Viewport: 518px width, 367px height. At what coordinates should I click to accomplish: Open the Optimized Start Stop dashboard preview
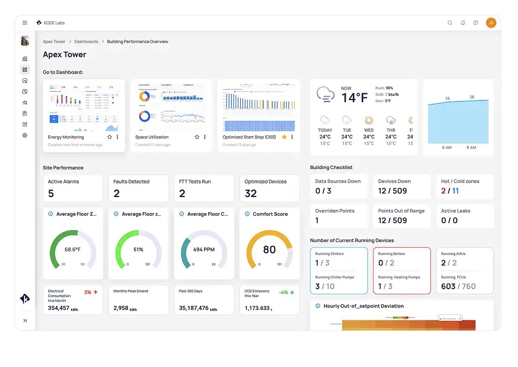pyautogui.click(x=258, y=108)
